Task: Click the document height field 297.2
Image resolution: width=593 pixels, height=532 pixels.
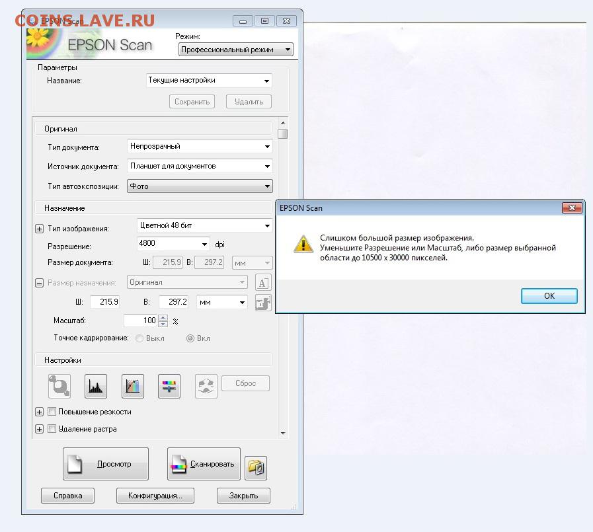Action: tap(209, 262)
